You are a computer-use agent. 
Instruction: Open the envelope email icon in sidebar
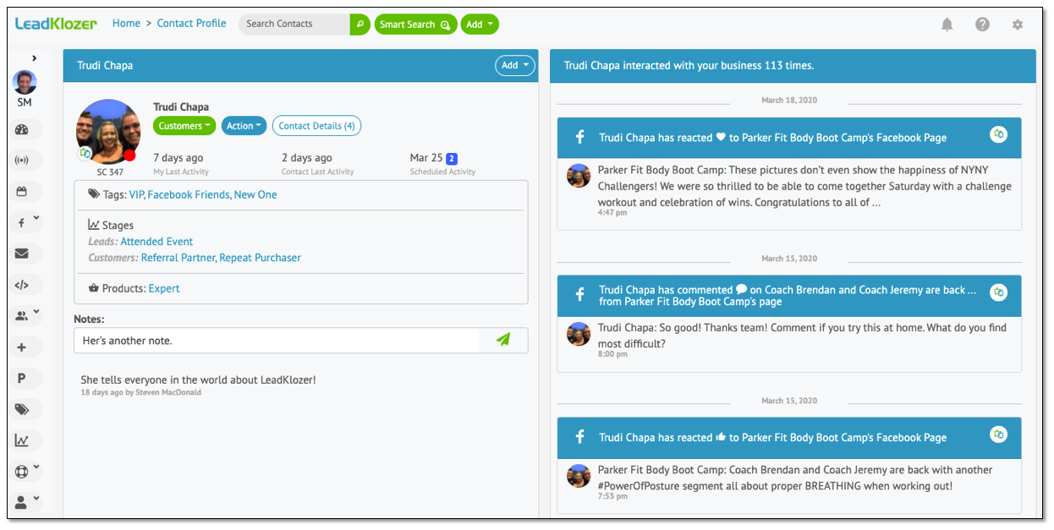(x=22, y=254)
